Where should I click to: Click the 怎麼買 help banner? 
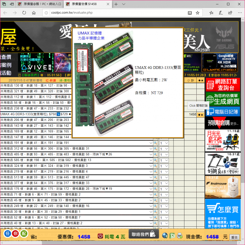223,214
